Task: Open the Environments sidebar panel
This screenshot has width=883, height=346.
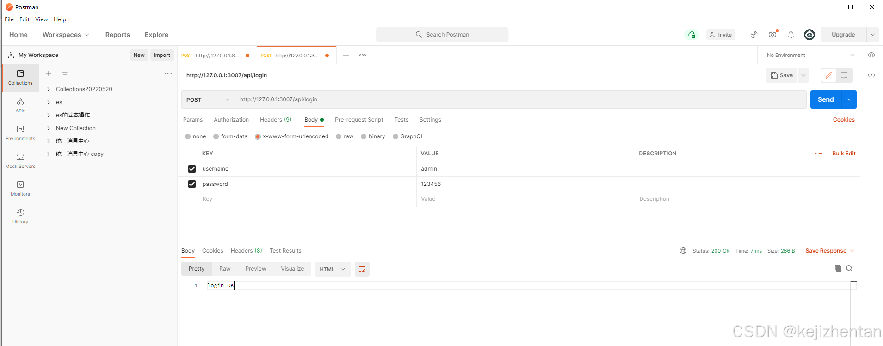Action: [x=20, y=133]
